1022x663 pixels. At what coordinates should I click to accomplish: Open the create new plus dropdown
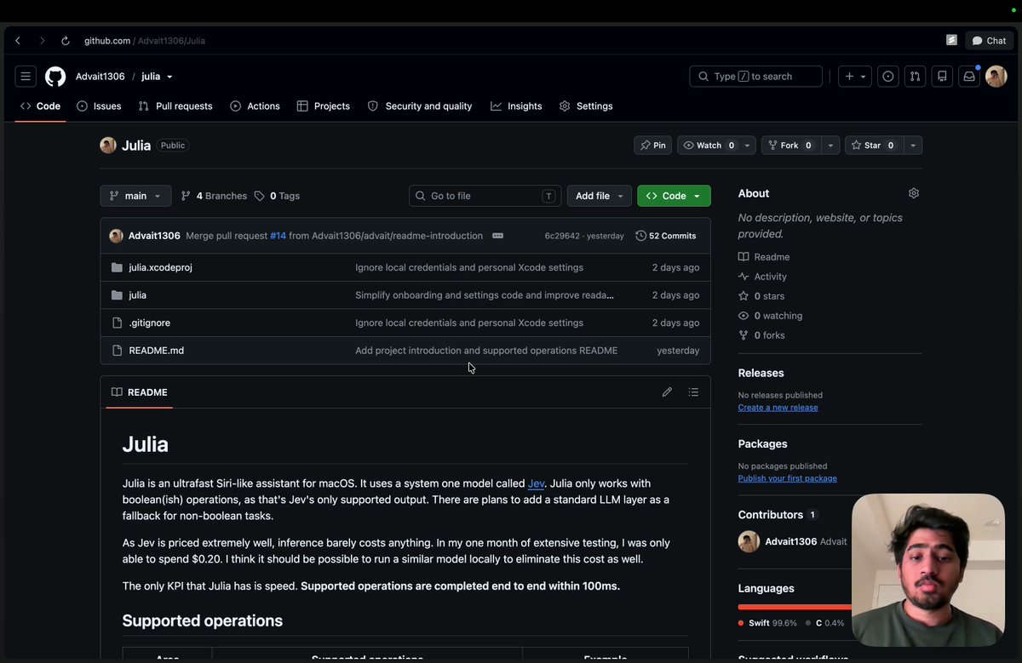point(854,77)
